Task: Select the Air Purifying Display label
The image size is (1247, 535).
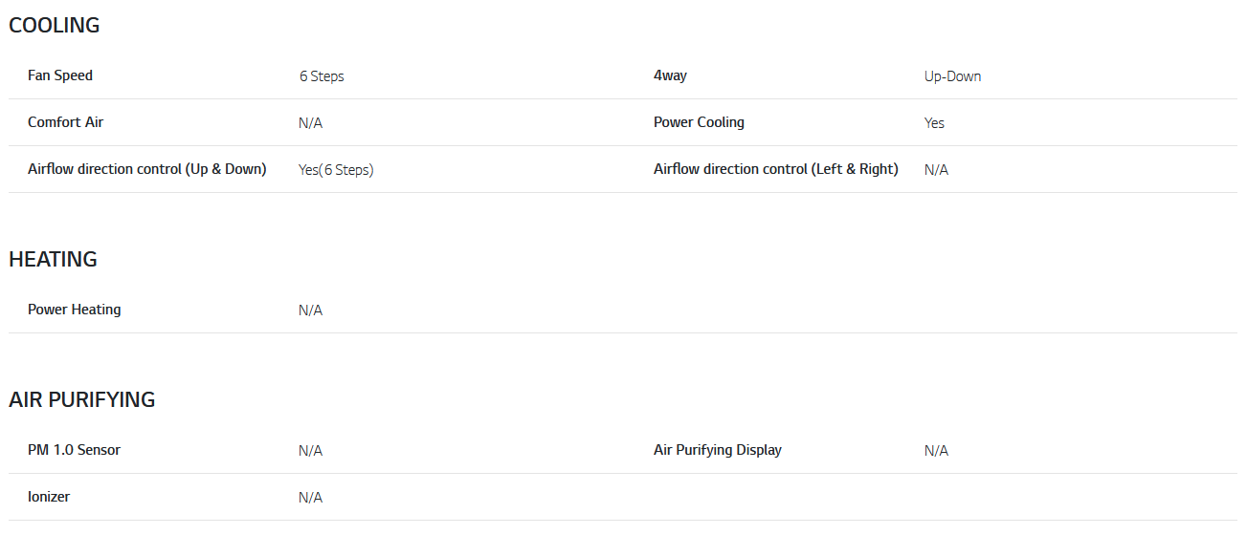Action: pyautogui.click(x=718, y=450)
